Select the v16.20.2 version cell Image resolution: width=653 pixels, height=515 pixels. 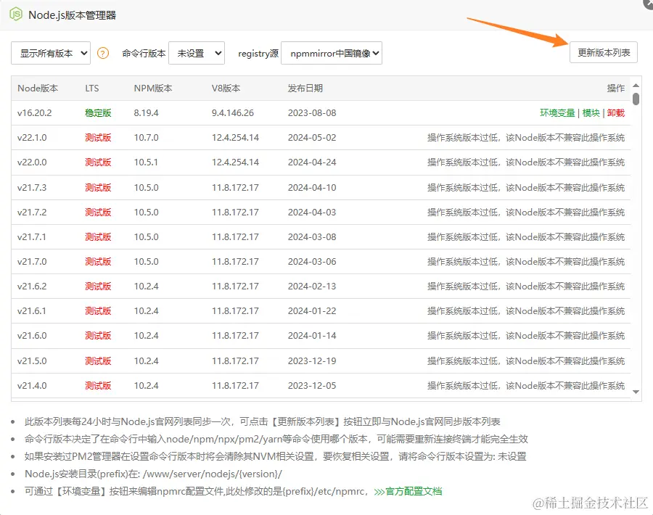[x=35, y=113]
